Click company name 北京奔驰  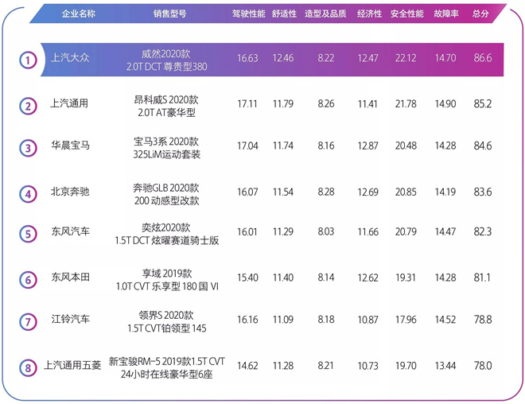point(70,191)
